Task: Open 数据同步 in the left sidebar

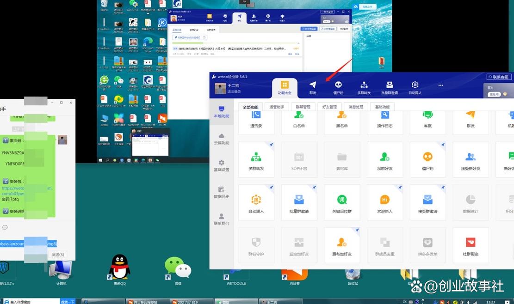Action: [x=222, y=192]
